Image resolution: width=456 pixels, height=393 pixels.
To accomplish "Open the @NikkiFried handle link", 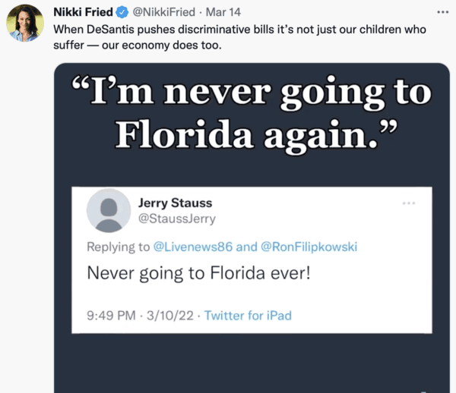I will [x=163, y=12].
